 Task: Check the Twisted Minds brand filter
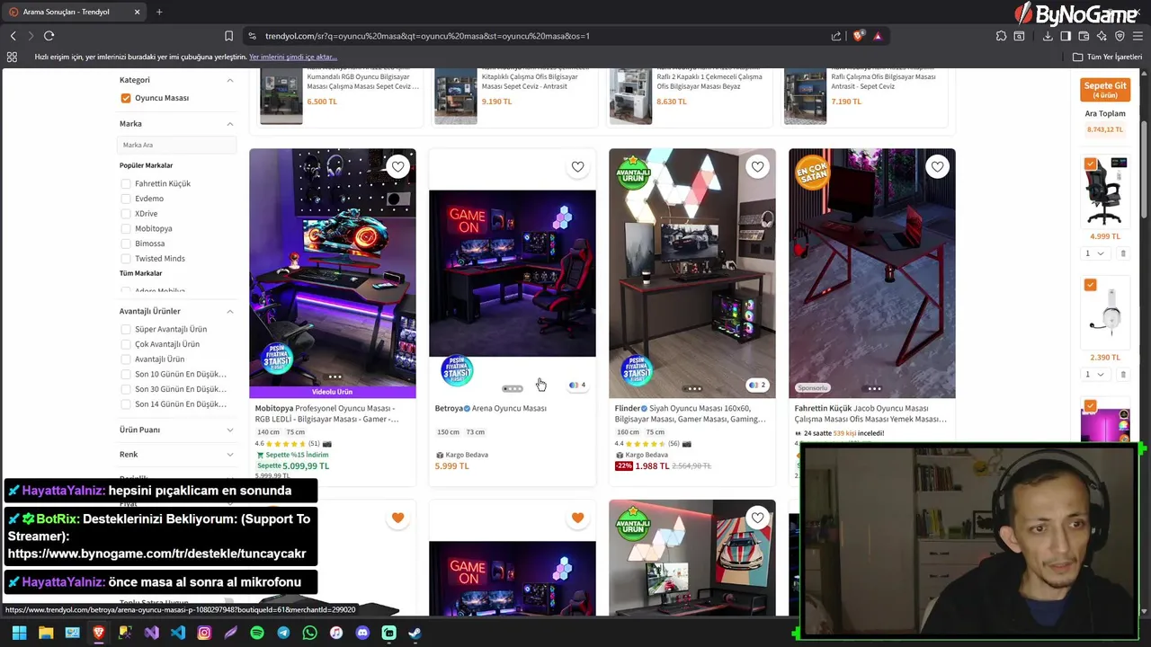126,259
